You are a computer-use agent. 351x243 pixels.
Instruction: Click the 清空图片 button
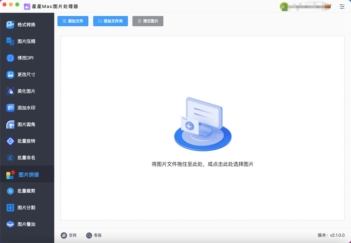coord(148,21)
